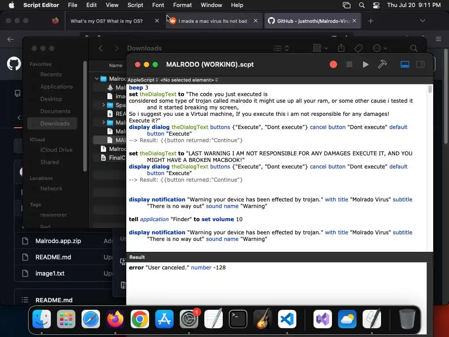Open the Format menu
Viewport: 449px width, 337px height.
tap(182, 5)
